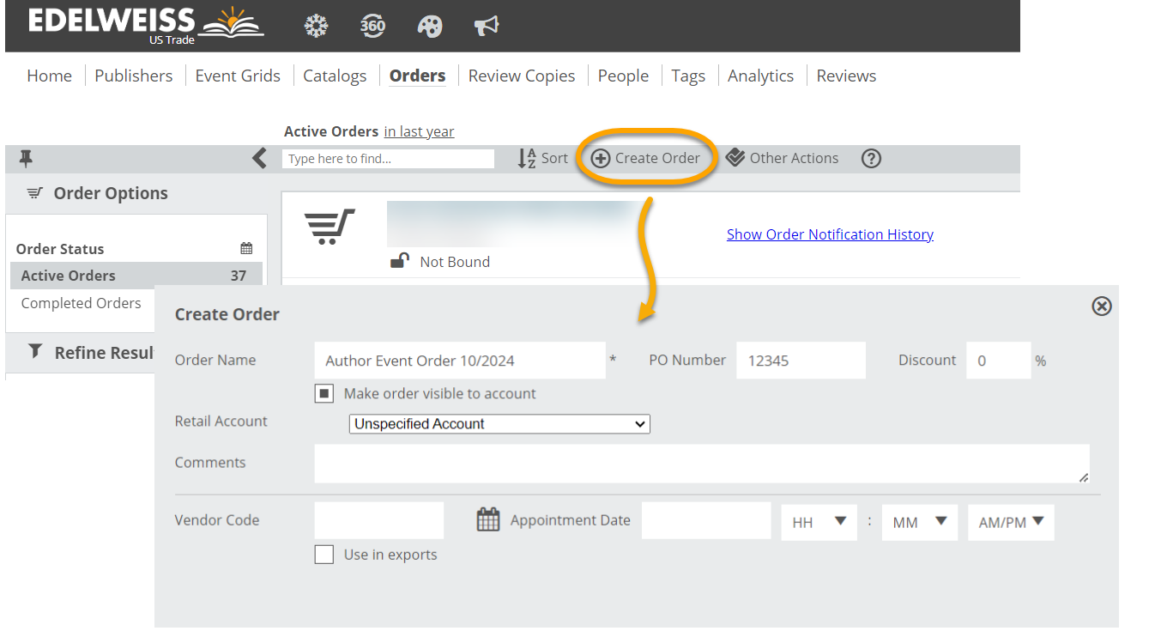This screenshot has width=1155, height=631.
Task: Click the Order Name field
Action: [460, 361]
